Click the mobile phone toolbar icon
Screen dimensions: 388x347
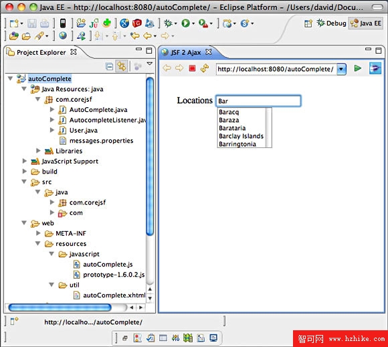point(63,23)
